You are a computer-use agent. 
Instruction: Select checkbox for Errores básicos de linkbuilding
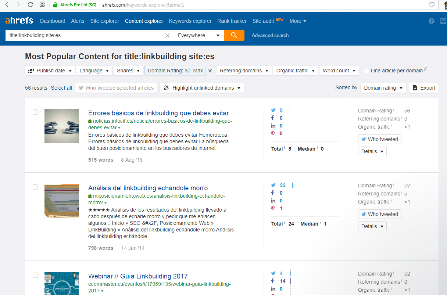[35, 112]
